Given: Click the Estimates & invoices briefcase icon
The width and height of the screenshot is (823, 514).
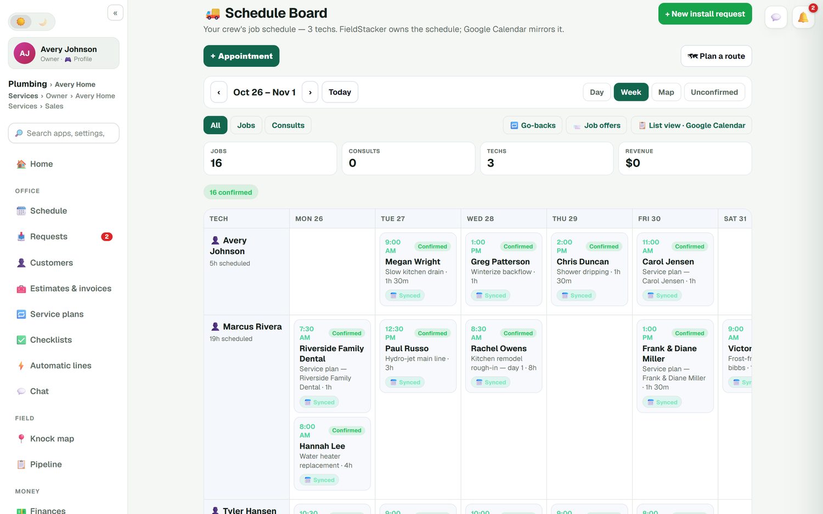Looking at the screenshot, I should tap(21, 289).
